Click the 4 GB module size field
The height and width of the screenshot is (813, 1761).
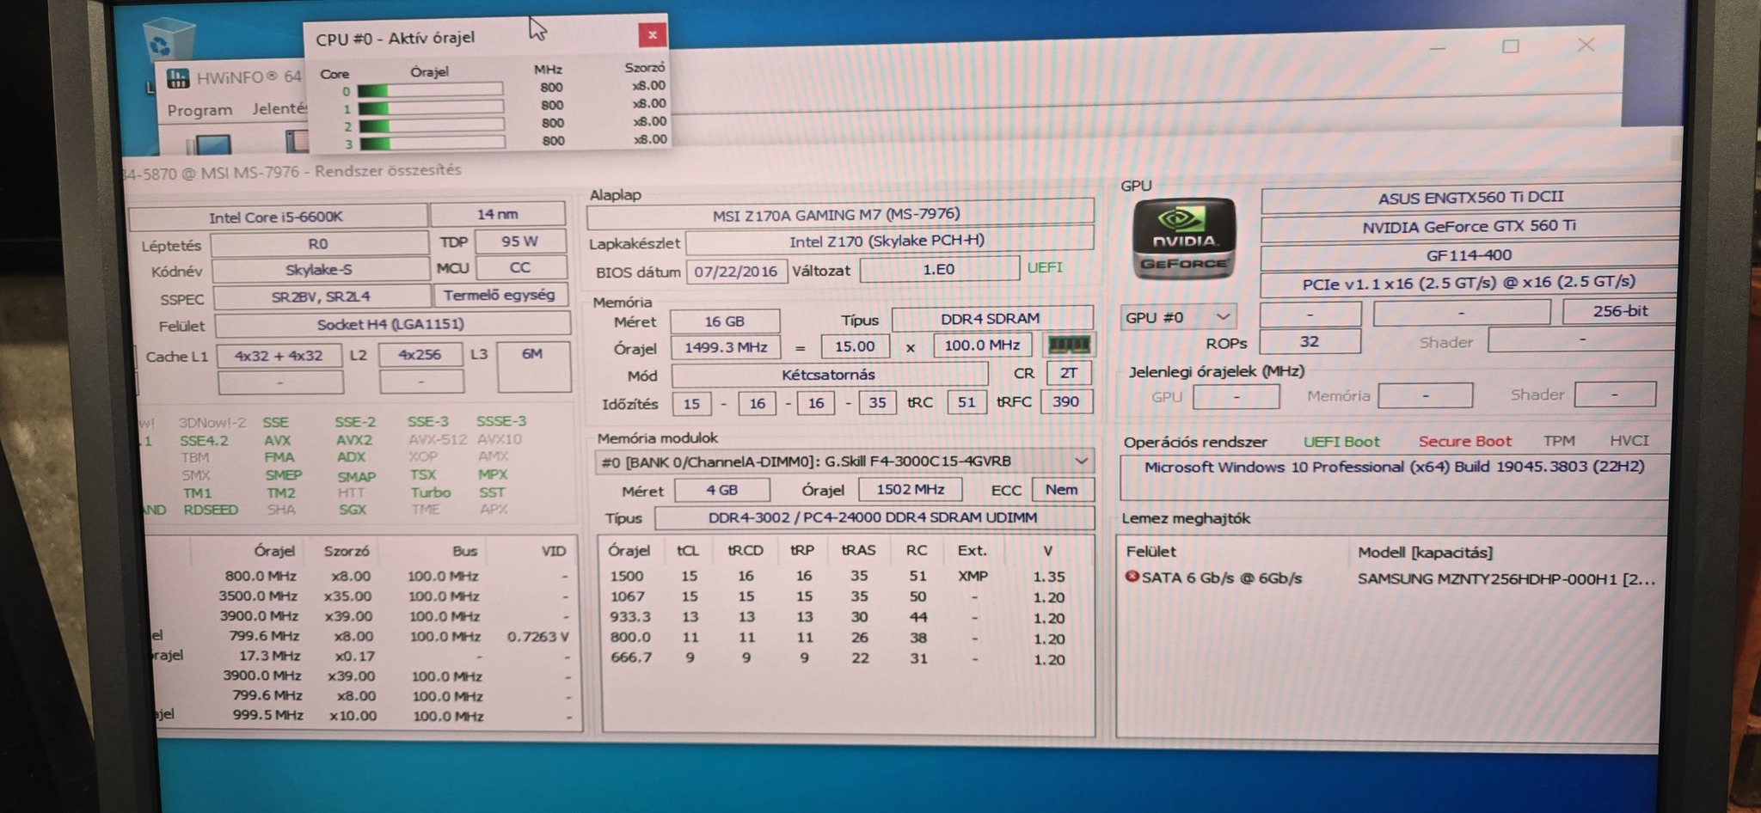tap(722, 490)
